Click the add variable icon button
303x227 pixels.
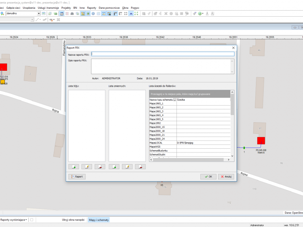click(114, 167)
